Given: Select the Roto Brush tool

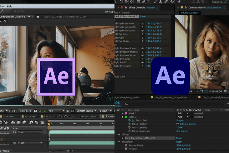Looking at the screenshot, I should pos(172,2).
